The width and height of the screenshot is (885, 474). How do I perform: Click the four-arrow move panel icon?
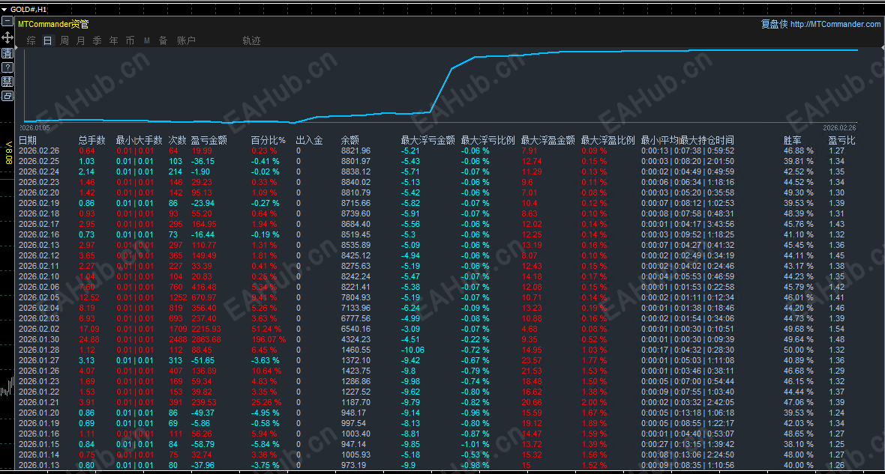(x=7, y=37)
